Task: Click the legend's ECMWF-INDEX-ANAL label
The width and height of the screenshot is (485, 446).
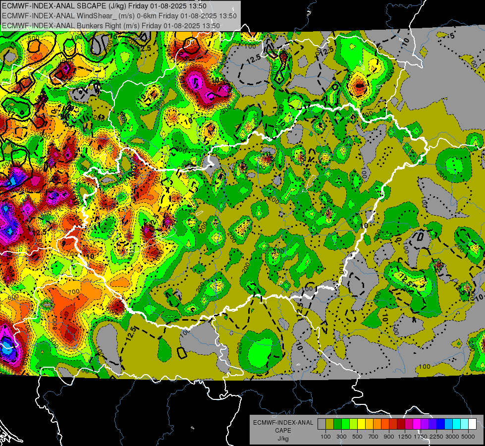Action: 283,423
